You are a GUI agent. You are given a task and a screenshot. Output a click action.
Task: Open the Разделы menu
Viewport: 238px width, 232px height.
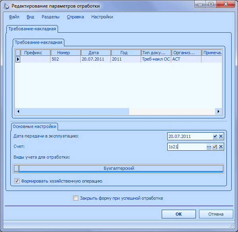50,17
